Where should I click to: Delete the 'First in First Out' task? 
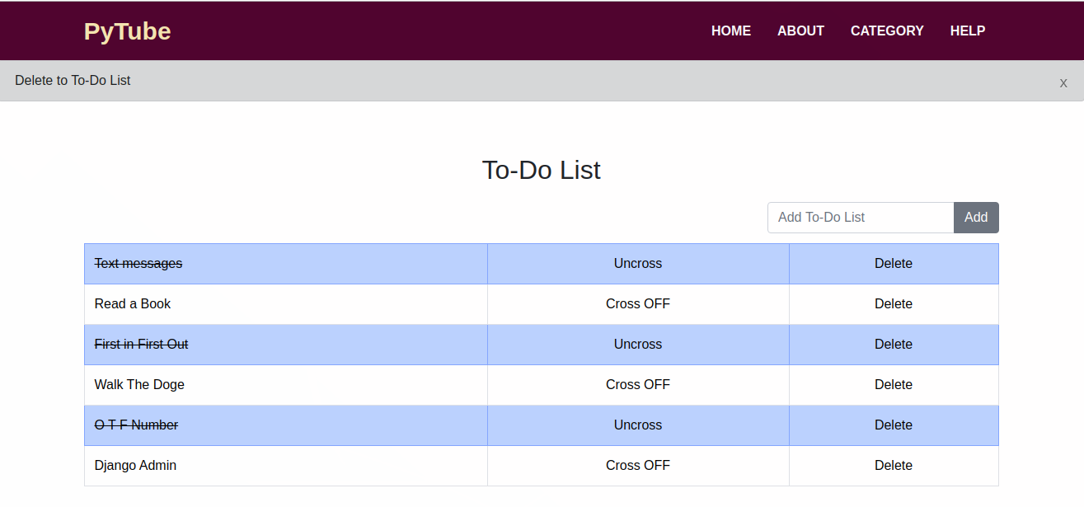tap(894, 344)
